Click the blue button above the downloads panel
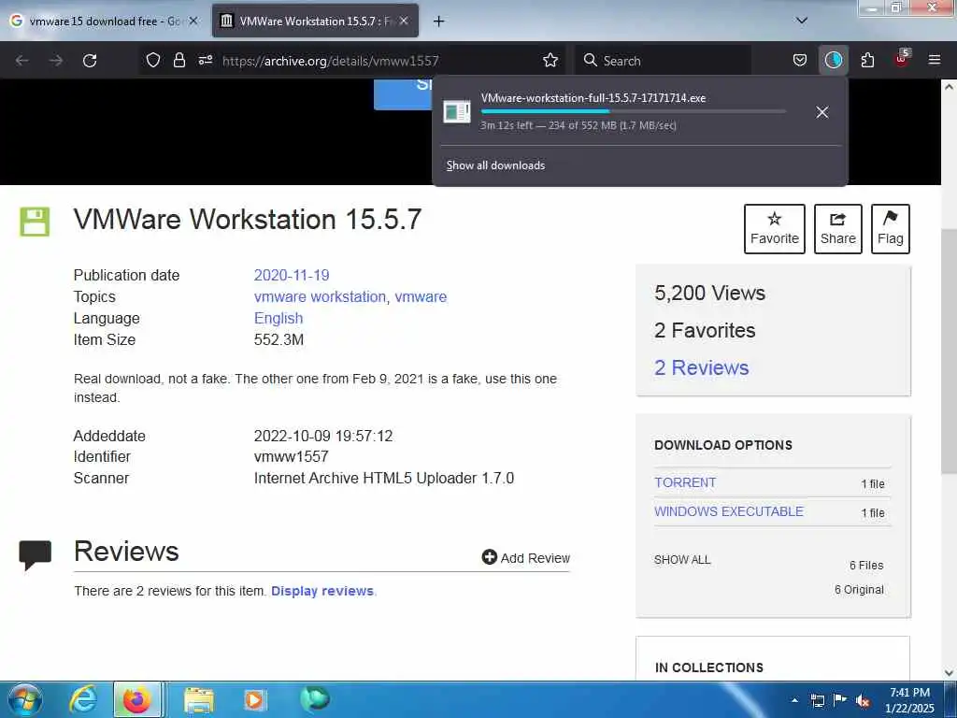 403,94
